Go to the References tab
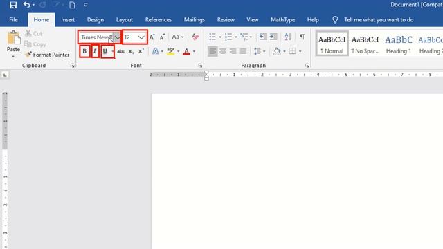The height and width of the screenshot is (249, 443). (x=159, y=20)
